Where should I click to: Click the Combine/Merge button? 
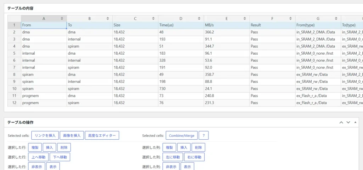(x=182, y=135)
